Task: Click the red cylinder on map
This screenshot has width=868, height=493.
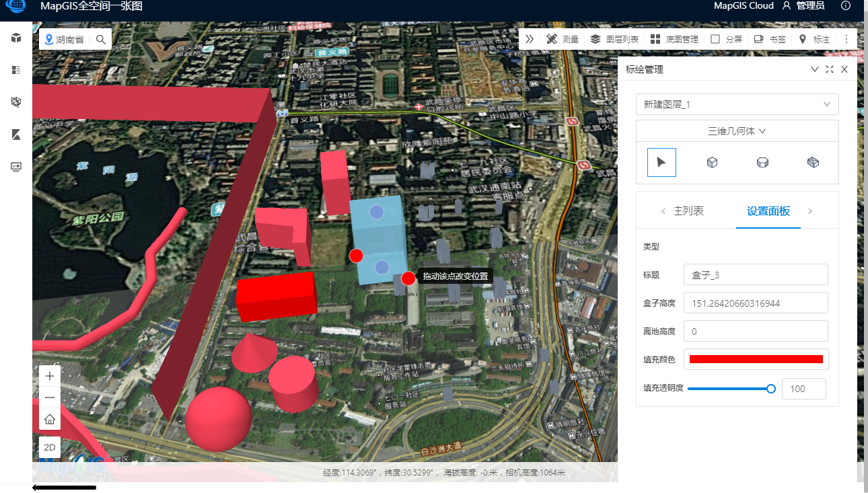Action: pos(293,383)
